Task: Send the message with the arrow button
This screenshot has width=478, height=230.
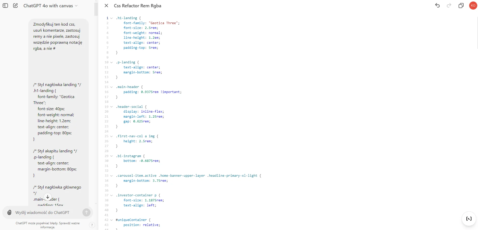Action: pyautogui.click(x=86, y=212)
